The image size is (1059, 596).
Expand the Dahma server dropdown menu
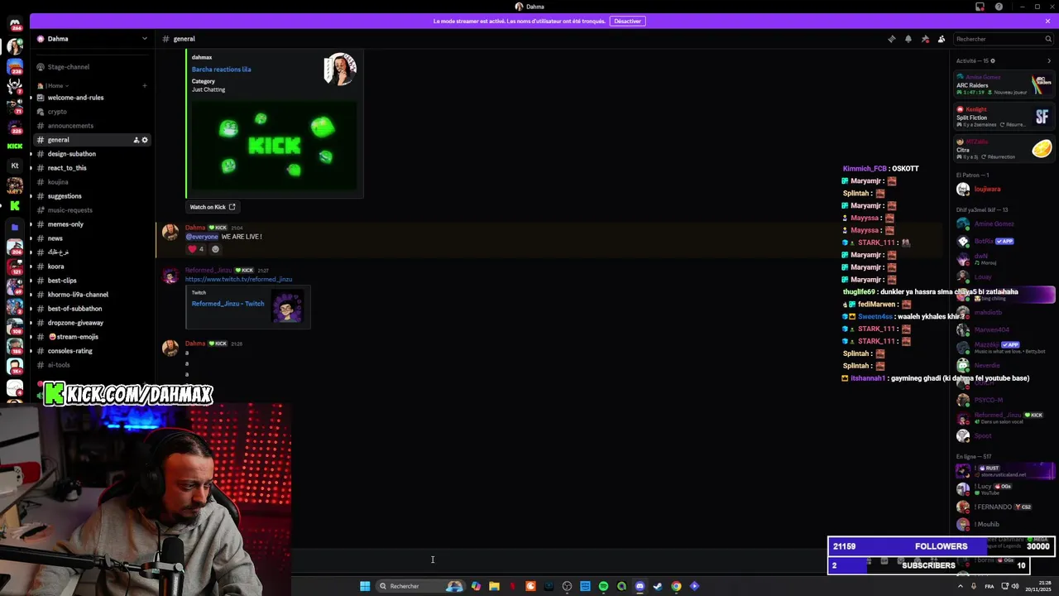click(x=144, y=39)
